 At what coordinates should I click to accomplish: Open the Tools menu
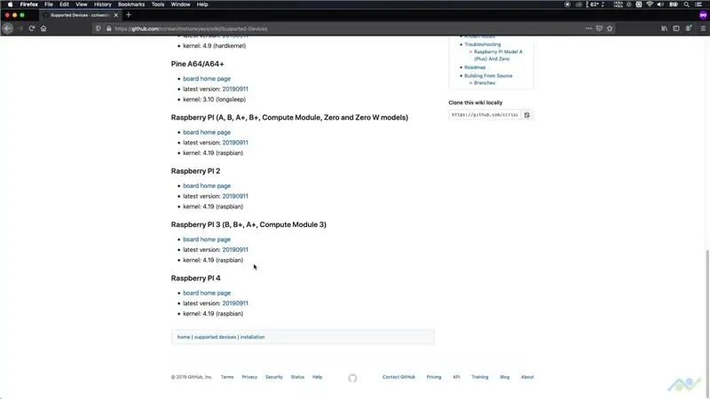pos(158,4)
